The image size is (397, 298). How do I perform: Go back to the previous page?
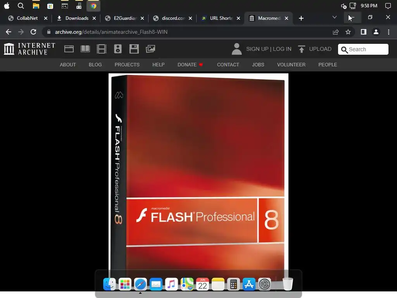pos(9,32)
